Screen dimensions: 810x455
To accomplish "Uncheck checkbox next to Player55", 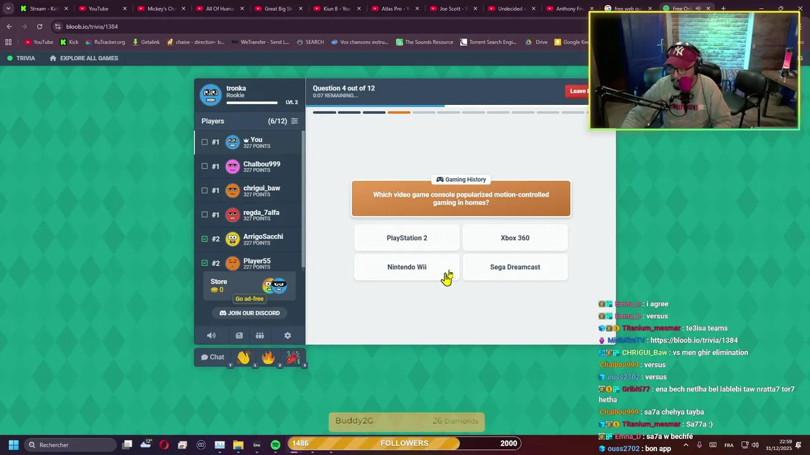I will (204, 263).
